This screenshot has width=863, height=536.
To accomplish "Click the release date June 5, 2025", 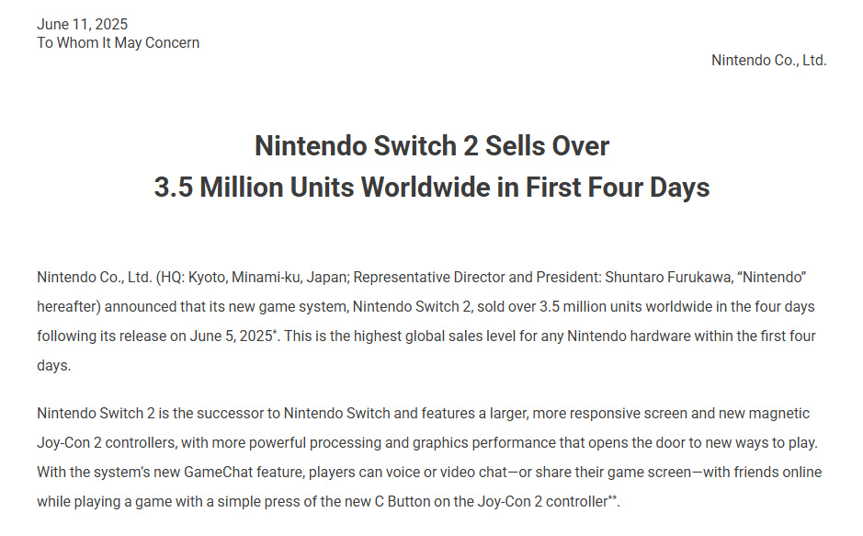I will [232, 336].
